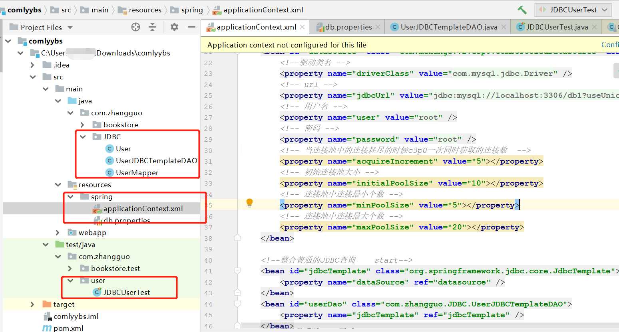Screen dimensions: 619x332
Task: Click the driverClass property line
Action: tap(426, 73)
